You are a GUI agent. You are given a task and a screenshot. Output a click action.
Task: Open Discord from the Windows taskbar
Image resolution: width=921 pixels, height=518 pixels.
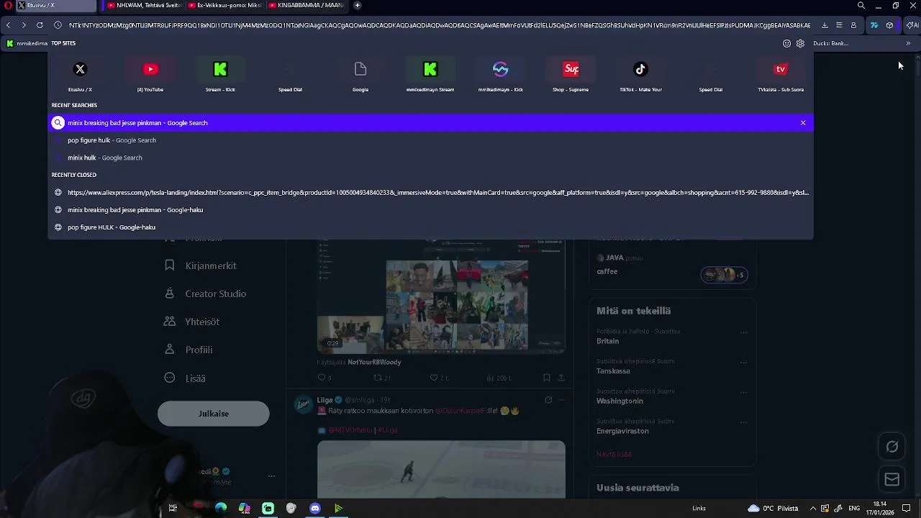click(x=314, y=509)
